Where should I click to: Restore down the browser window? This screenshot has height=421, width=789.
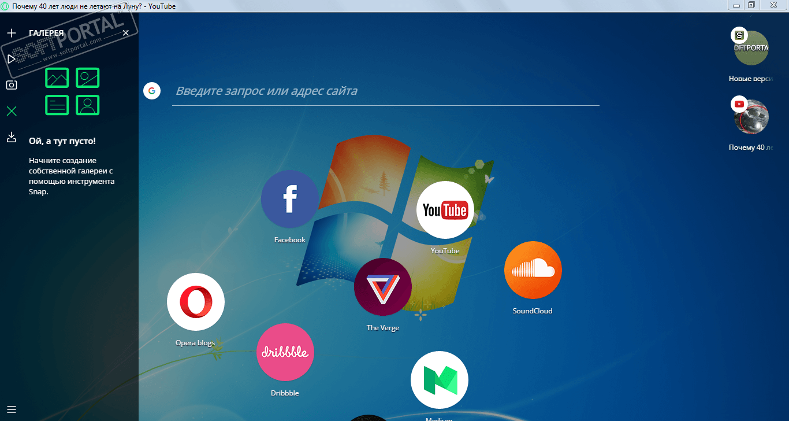tap(751, 5)
